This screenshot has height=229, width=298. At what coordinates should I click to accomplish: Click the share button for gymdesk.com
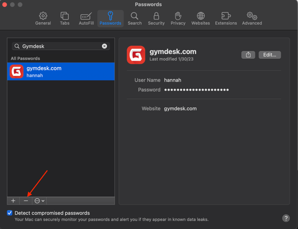(x=248, y=55)
